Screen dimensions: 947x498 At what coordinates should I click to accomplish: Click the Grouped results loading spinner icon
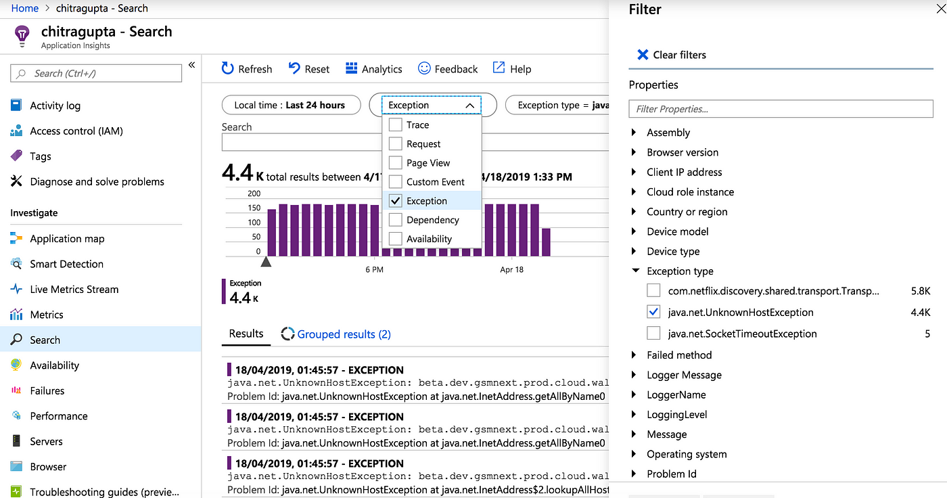[x=287, y=334]
